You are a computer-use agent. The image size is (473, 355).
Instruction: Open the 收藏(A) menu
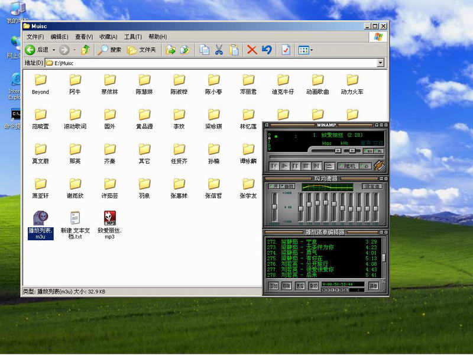point(108,37)
